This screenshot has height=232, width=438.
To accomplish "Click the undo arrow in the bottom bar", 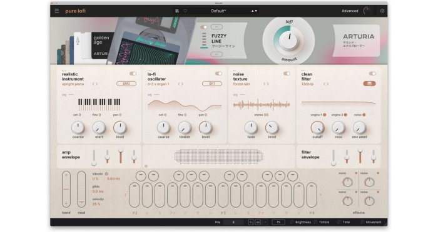I will pyautogui.click(x=251, y=222).
